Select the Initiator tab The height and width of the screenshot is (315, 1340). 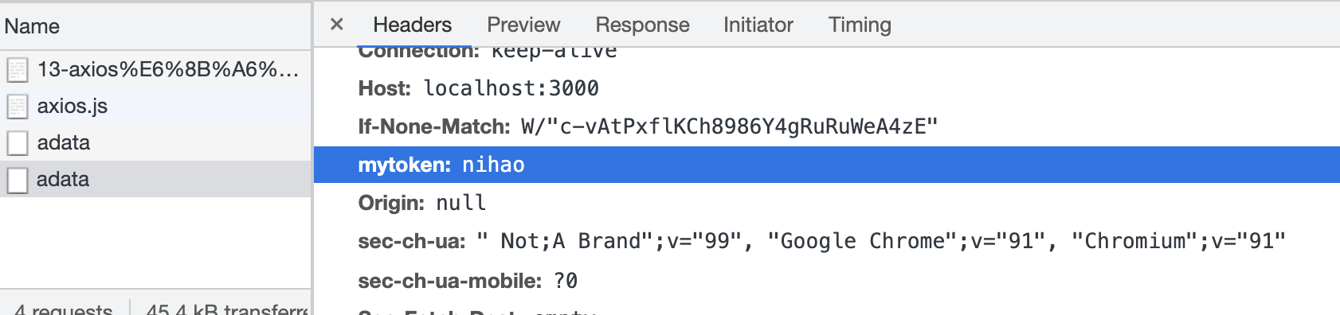[x=758, y=25]
